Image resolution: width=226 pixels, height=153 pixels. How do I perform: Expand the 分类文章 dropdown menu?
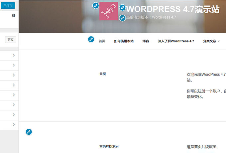211,41
